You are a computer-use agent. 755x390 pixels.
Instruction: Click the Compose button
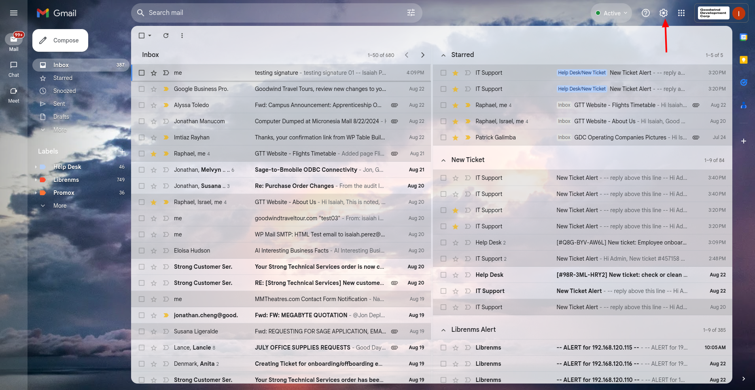pyautogui.click(x=60, y=40)
